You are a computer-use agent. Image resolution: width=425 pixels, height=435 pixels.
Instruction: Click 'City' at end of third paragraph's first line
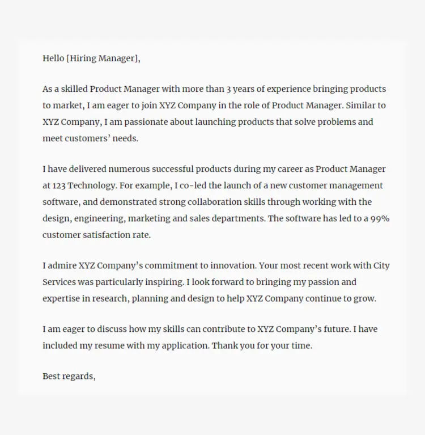tap(381, 266)
